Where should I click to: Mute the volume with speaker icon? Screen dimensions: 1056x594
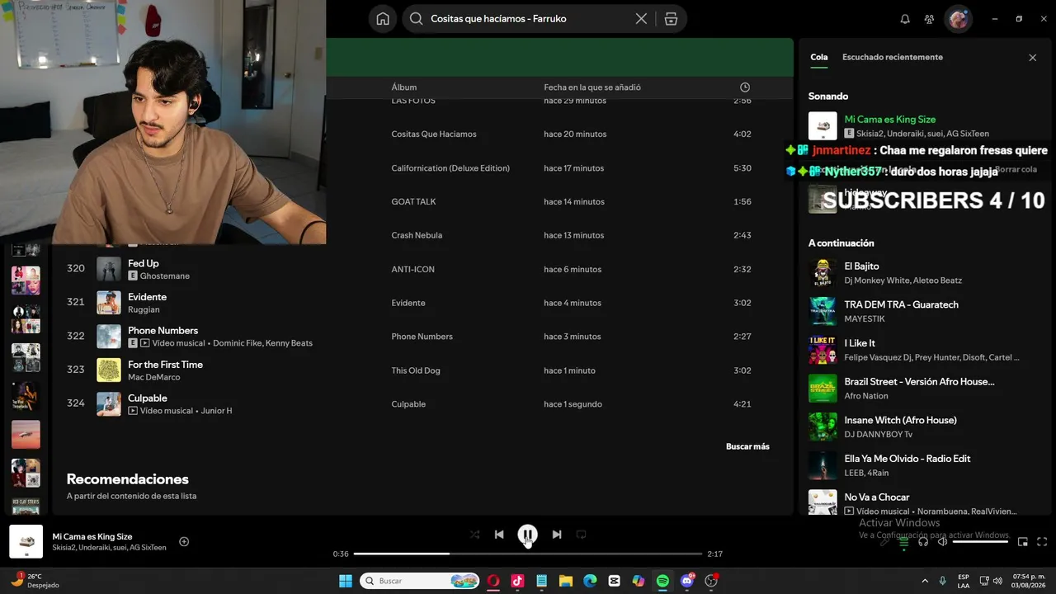942,542
